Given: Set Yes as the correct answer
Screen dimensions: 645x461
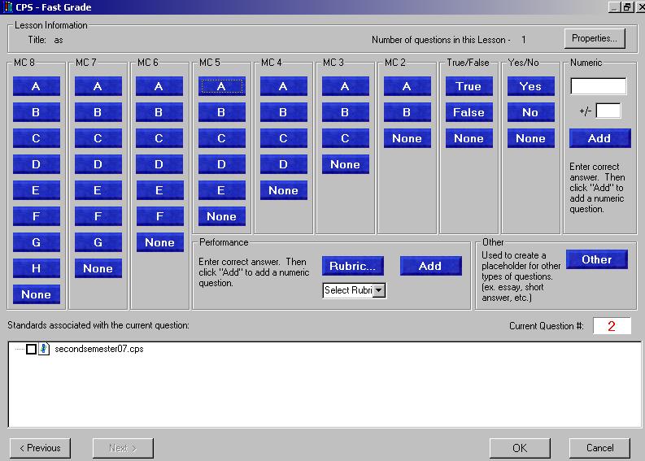Looking at the screenshot, I should (x=530, y=86).
